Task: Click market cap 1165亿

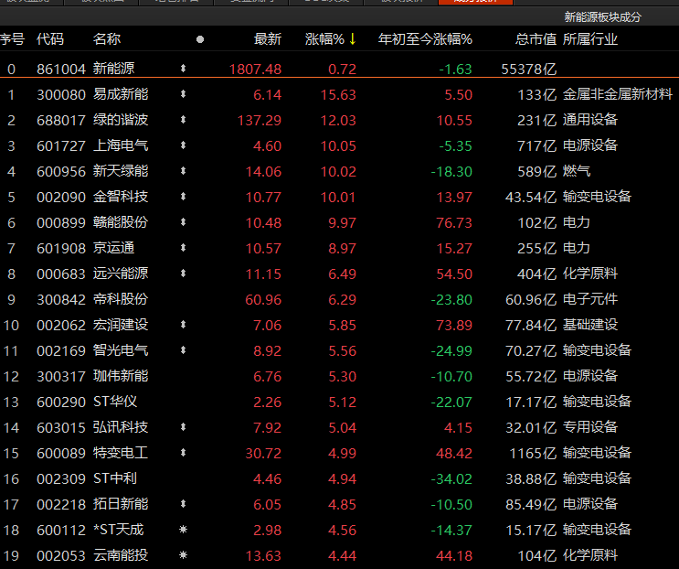Action: (533, 454)
